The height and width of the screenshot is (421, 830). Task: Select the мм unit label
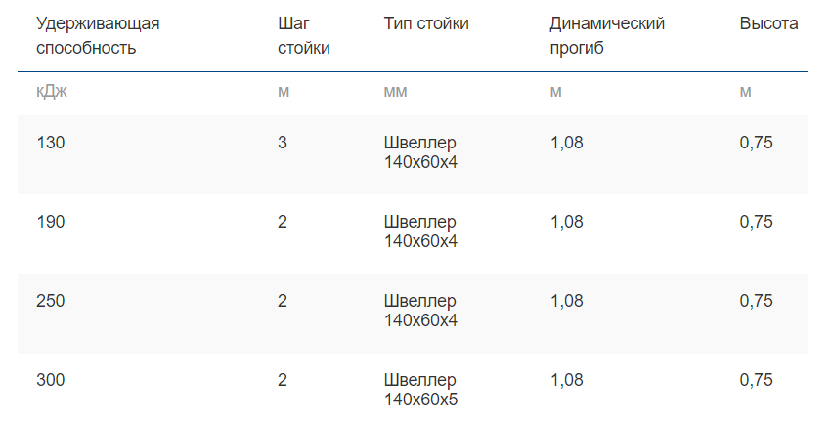[395, 92]
